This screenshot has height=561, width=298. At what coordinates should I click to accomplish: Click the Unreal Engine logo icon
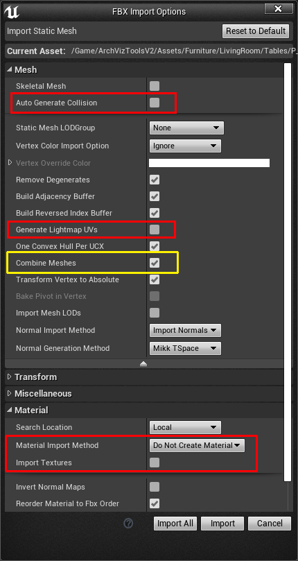click(x=12, y=12)
